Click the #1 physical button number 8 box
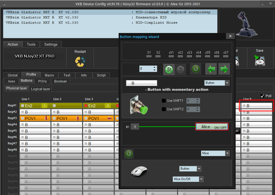Image resolution: width=275 pixels, height=195 pixels. [135, 127]
